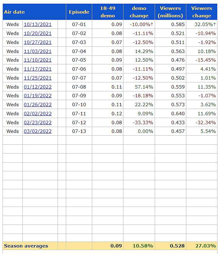This screenshot has width=220, height=254.
Task: Select the 18-49 demo column header
Action: point(108,12)
